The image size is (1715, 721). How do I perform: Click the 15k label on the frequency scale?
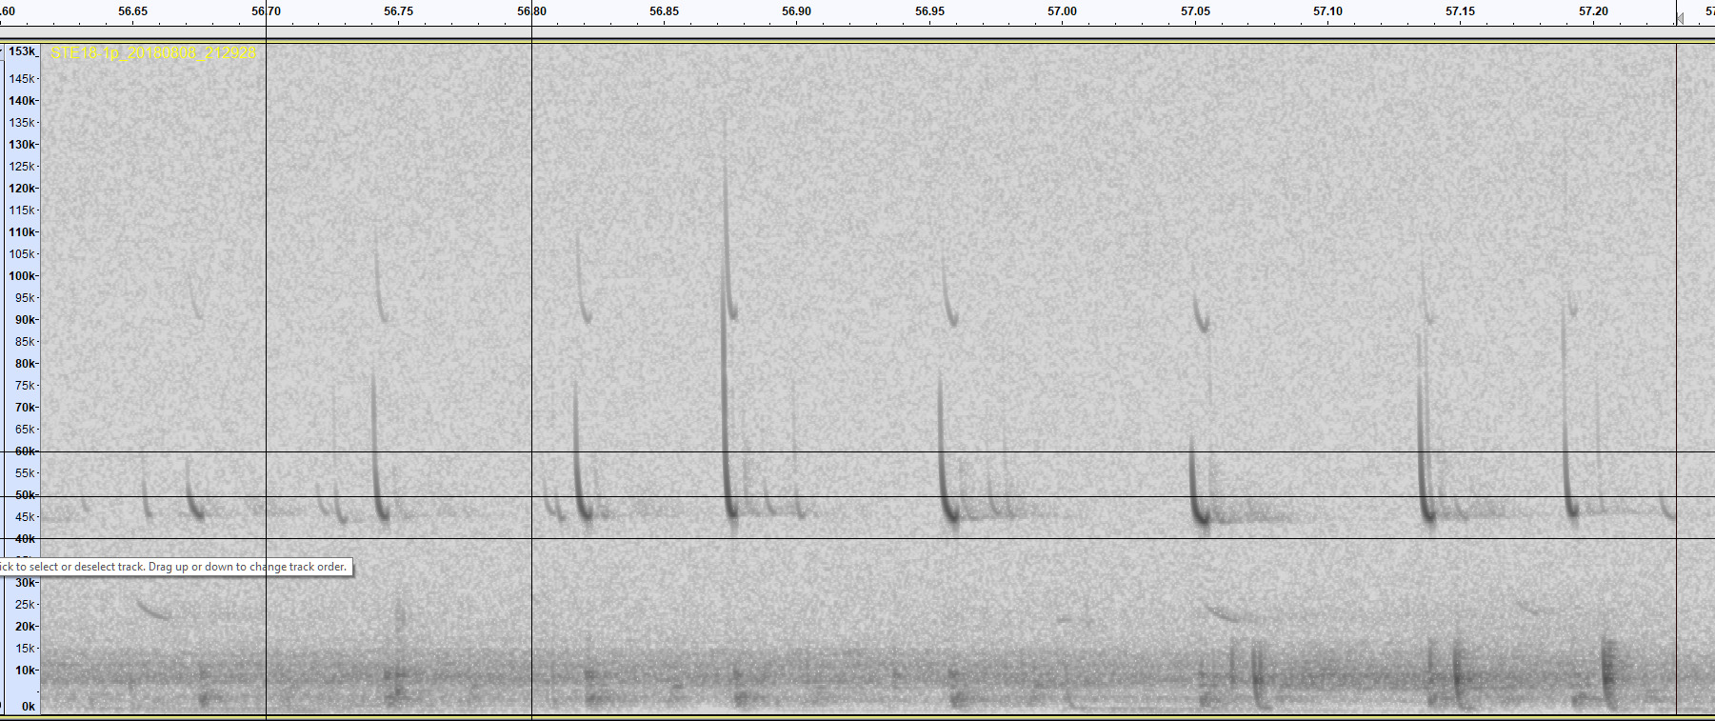pyautogui.click(x=25, y=649)
